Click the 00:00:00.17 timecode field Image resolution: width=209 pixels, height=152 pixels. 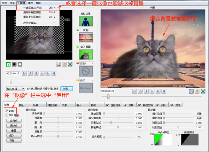[13, 73]
